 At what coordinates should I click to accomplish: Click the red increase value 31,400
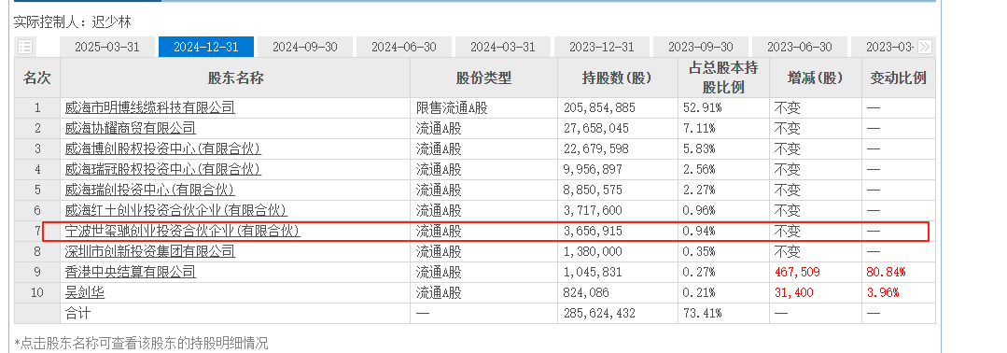point(793,293)
